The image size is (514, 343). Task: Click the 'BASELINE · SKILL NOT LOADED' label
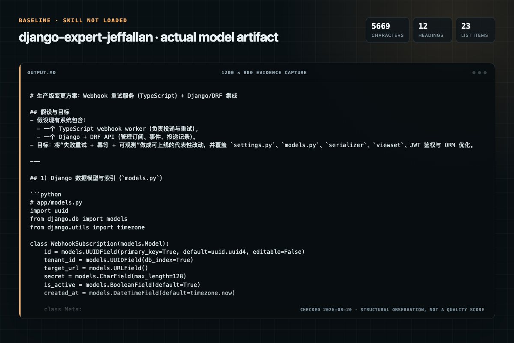pos(73,20)
